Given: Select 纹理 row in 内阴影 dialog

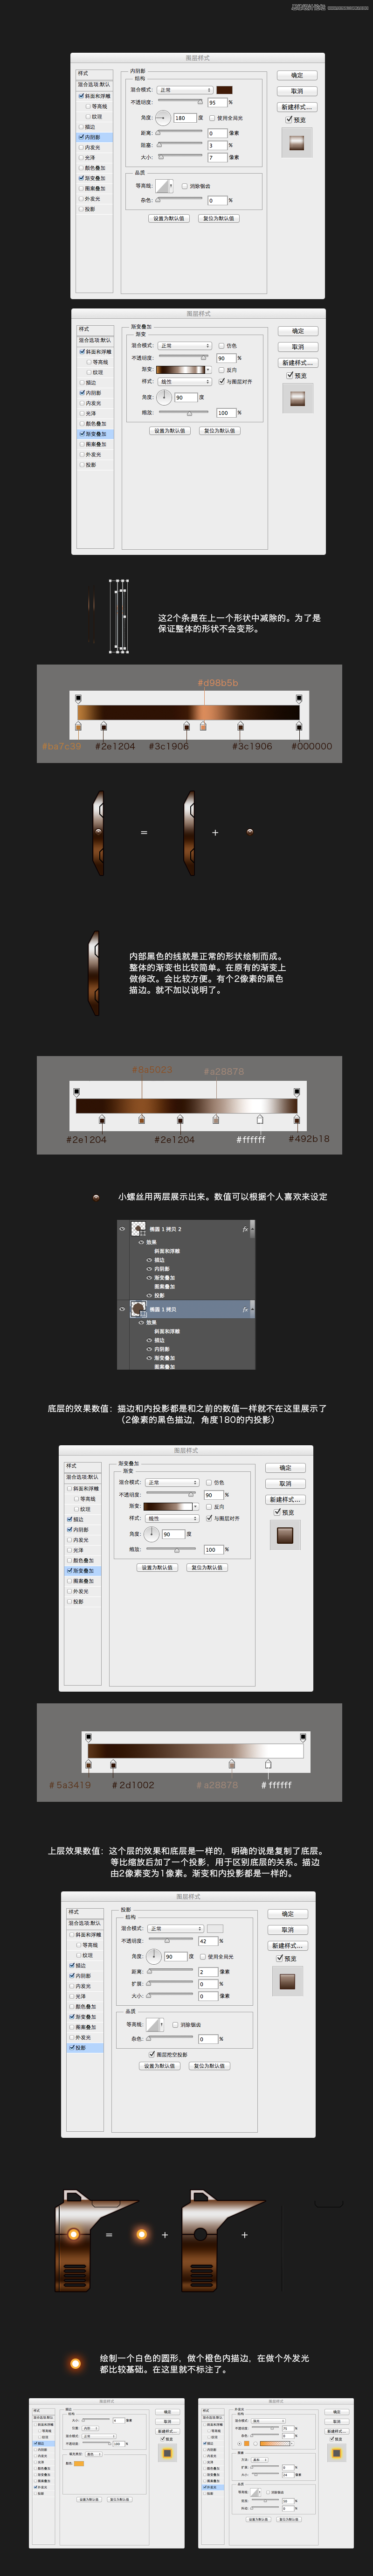Looking at the screenshot, I should coord(94,117).
